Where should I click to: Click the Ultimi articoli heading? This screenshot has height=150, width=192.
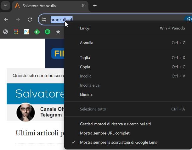(x=40, y=133)
